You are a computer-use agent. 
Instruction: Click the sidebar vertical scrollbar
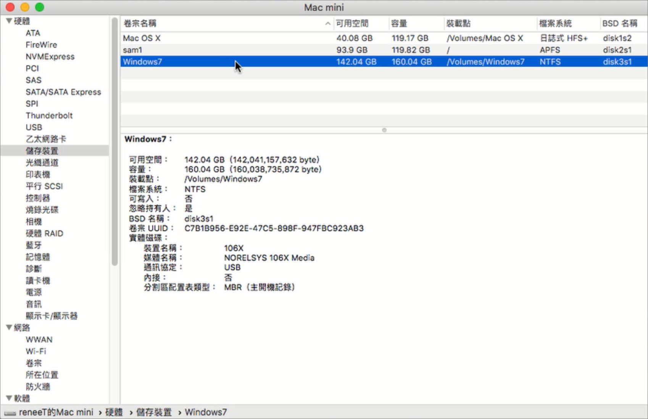114,141
